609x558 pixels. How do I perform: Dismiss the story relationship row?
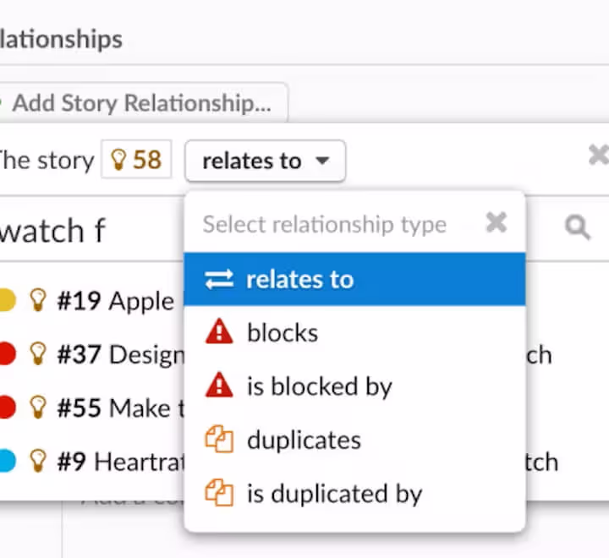click(x=599, y=155)
